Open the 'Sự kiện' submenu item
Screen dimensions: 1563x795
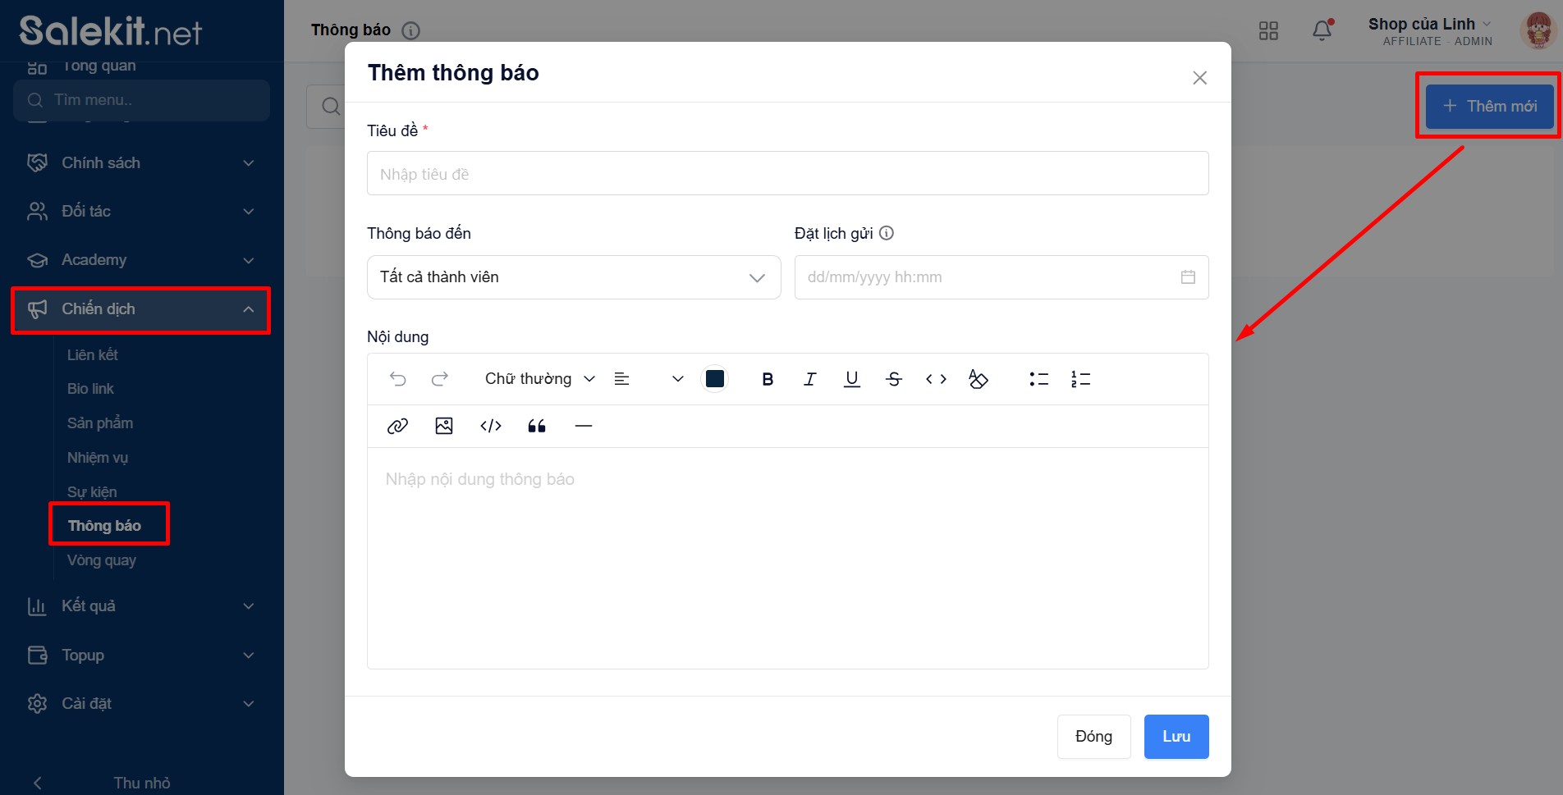92,491
